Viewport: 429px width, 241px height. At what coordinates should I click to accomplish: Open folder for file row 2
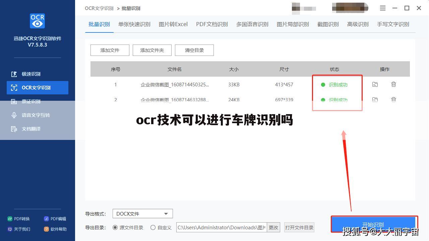click(x=375, y=99)
